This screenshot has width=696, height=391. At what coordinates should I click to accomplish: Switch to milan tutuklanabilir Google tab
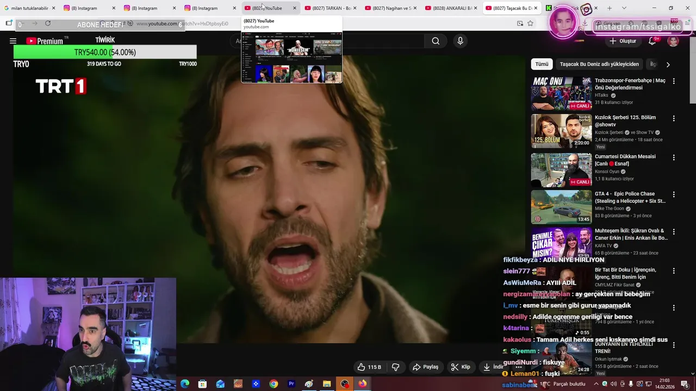pyautogui.click(x=30, y=8)
